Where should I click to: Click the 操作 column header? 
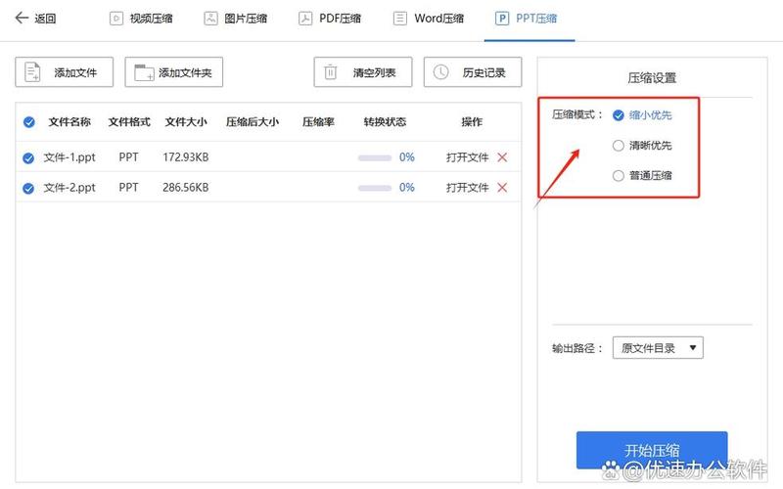click(472, 121)
